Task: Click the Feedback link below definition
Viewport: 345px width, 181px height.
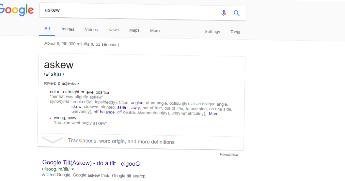Action: tap(229, 155)
